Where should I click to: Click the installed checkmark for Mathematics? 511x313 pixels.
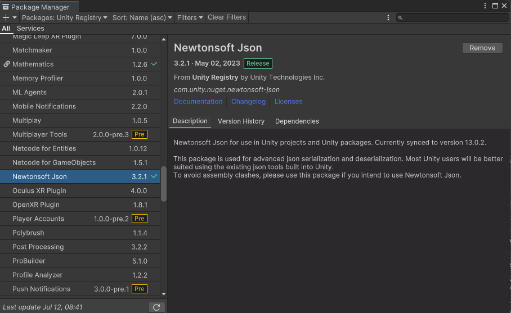(x=154, y=63)
